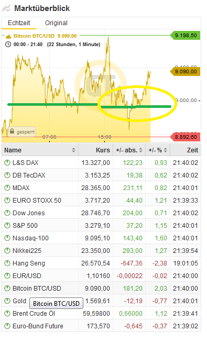207x343 pixels.
Task: Click the Dow Jones Kurs 28.746,70
Action: [95, 213]
